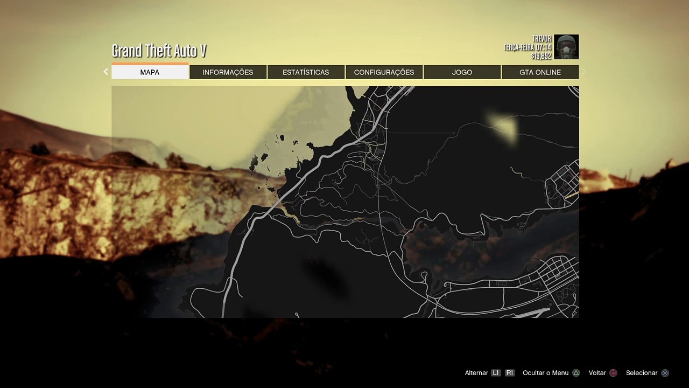Click the cross icon for Selecionar
Screen dimensions: 689x388
coord(665,373)
